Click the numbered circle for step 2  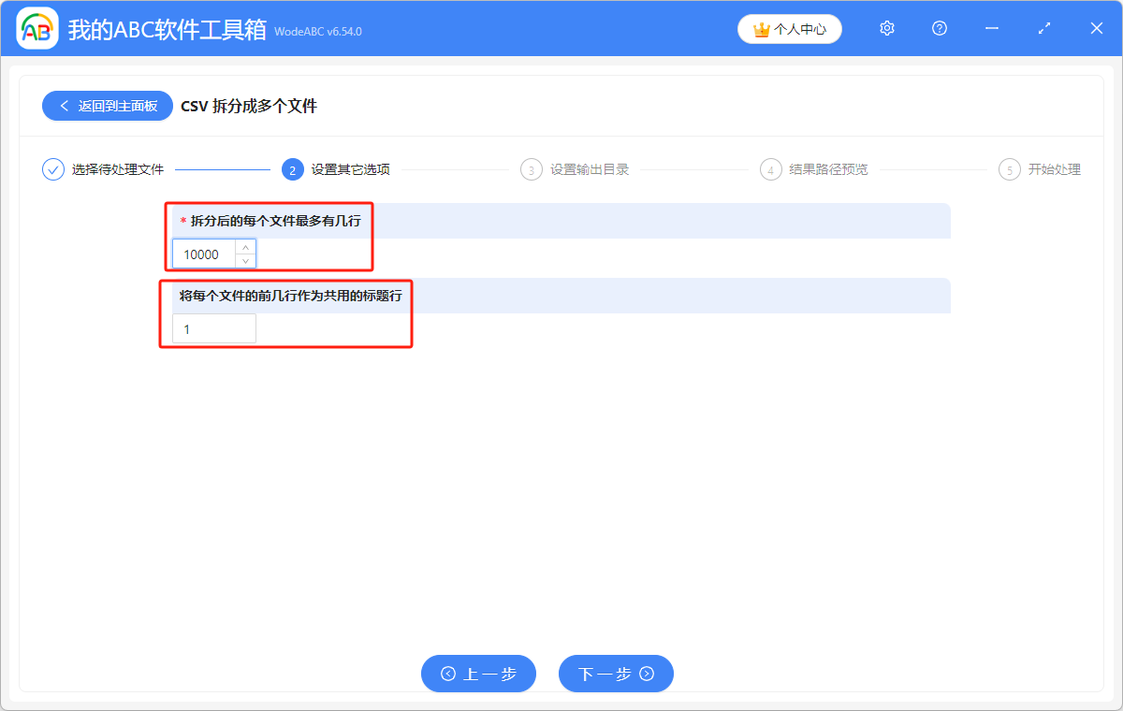click(x=292, y=169)
